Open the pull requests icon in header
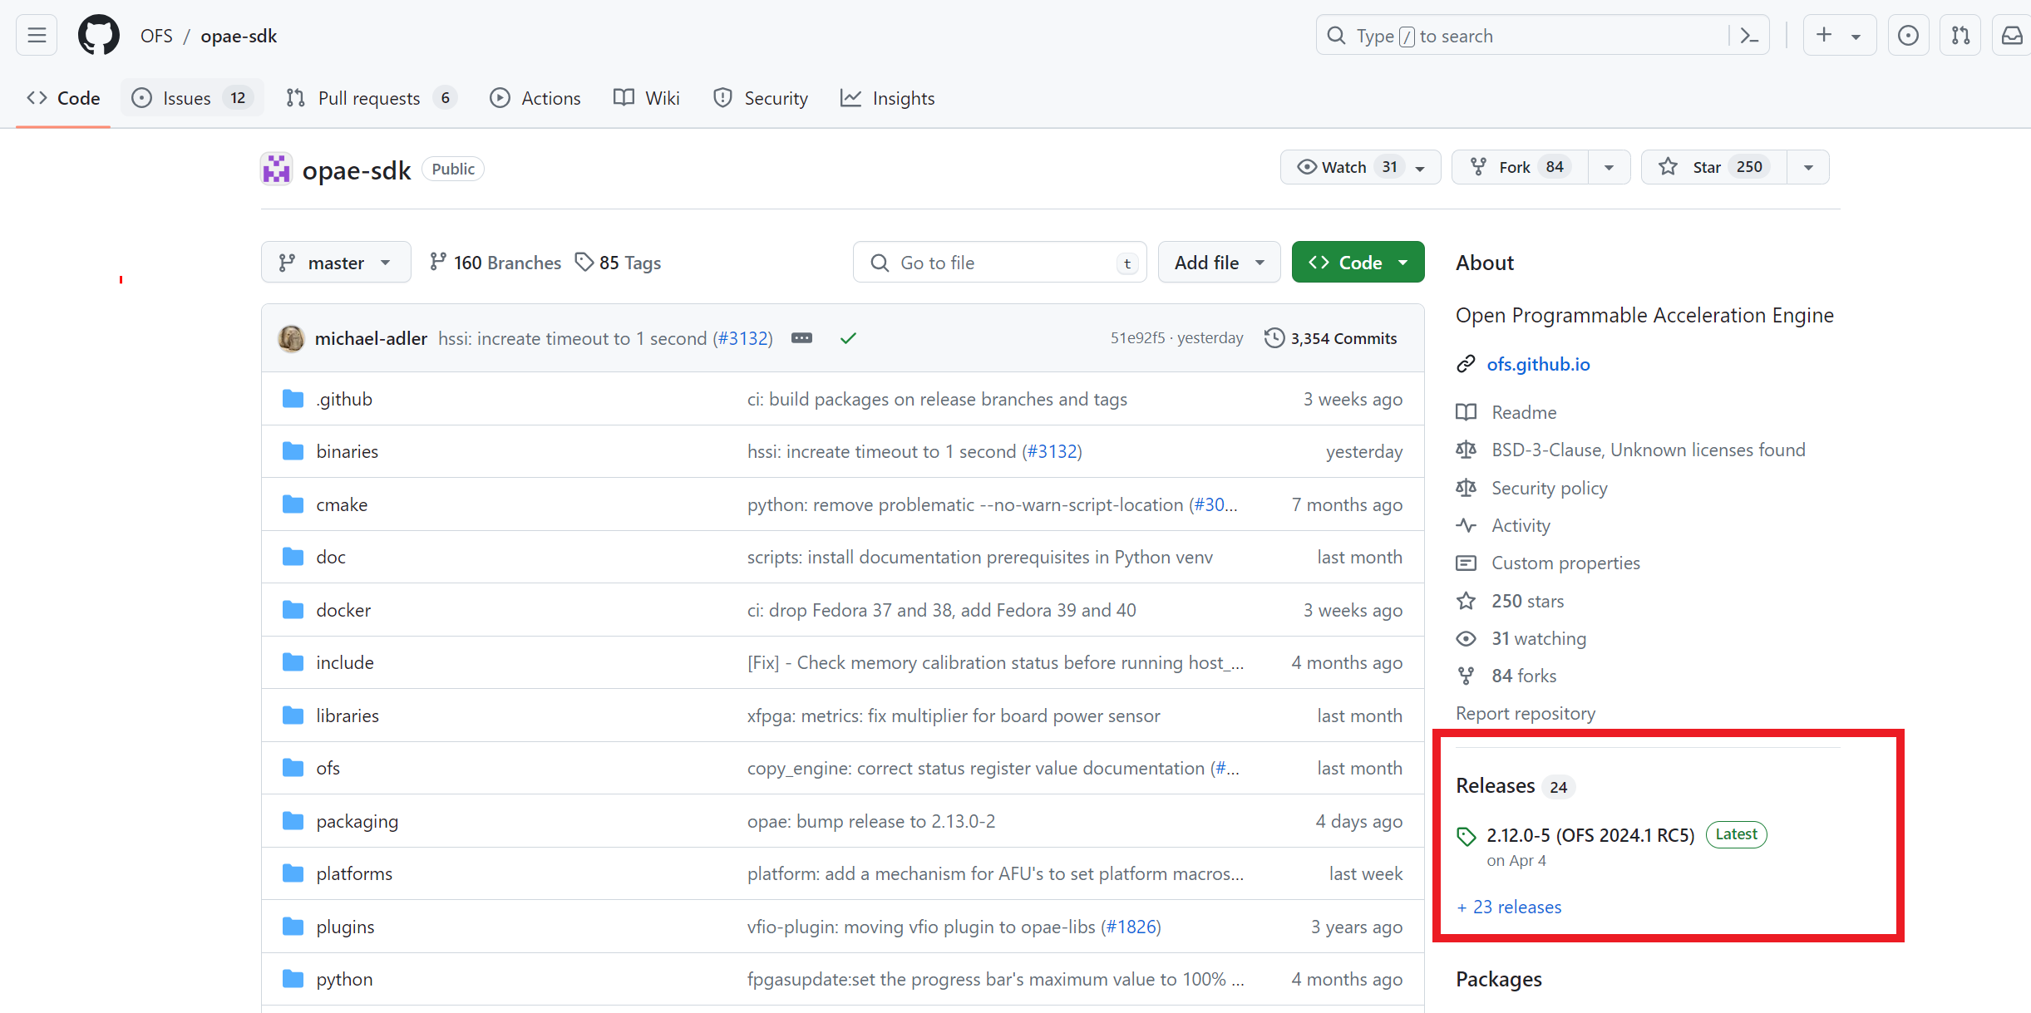This screenshot has width=2031, height=1013. [x=1960, y=35]
